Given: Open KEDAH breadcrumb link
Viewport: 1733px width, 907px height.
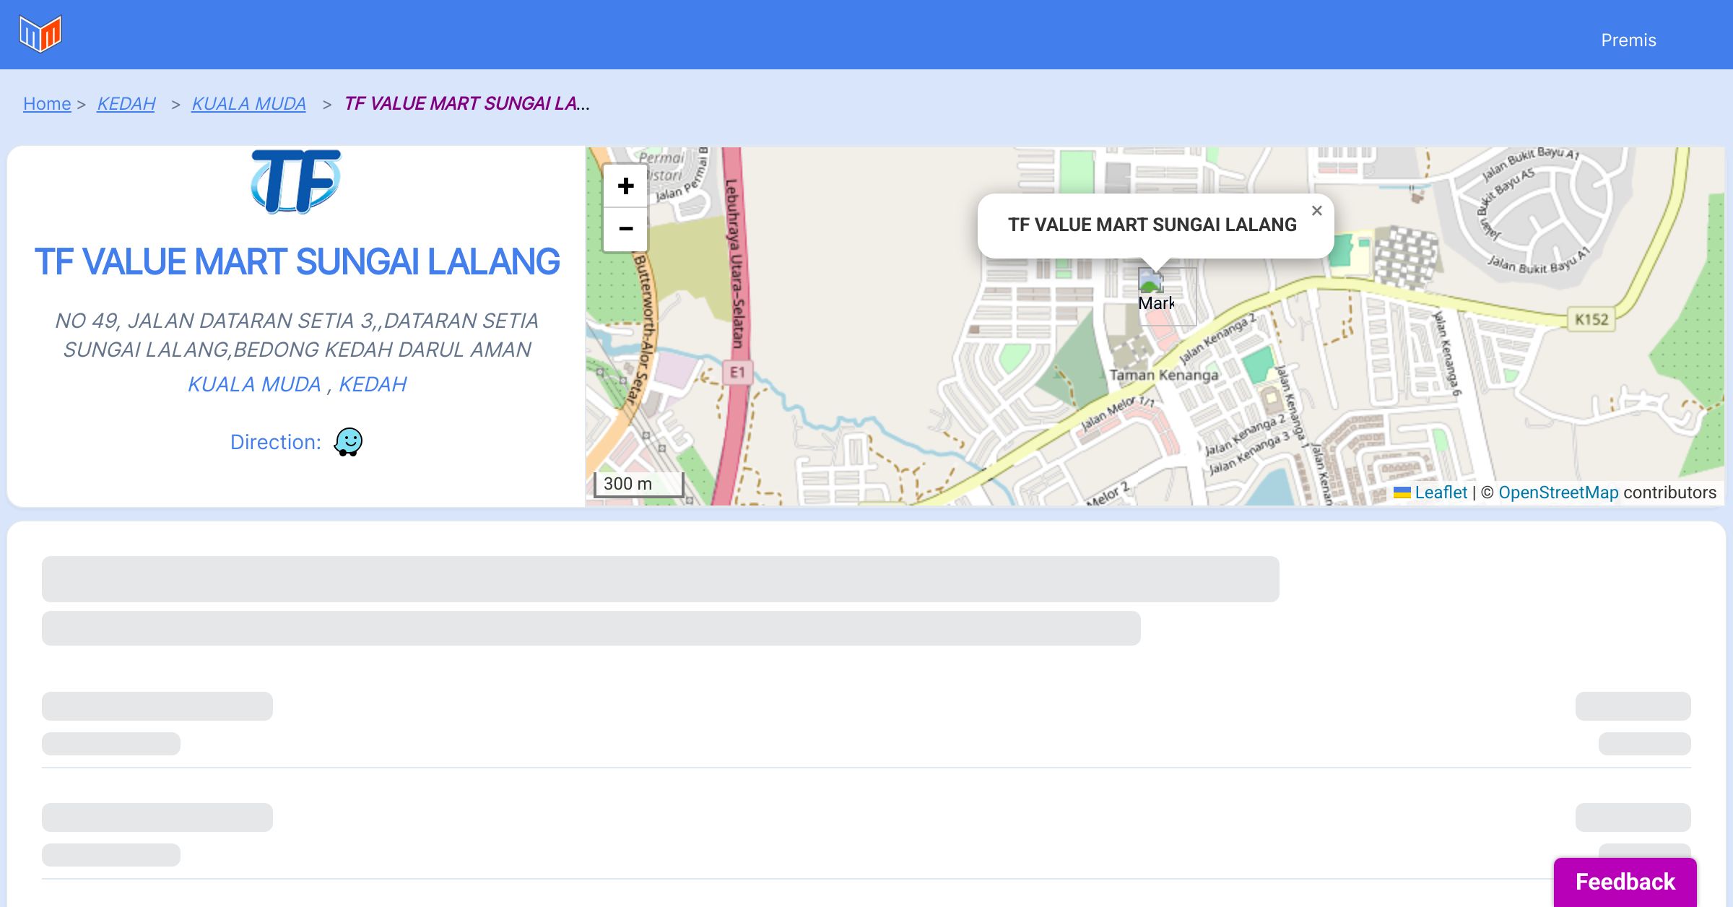Looking at the screenshot, I should pos(126,104).
